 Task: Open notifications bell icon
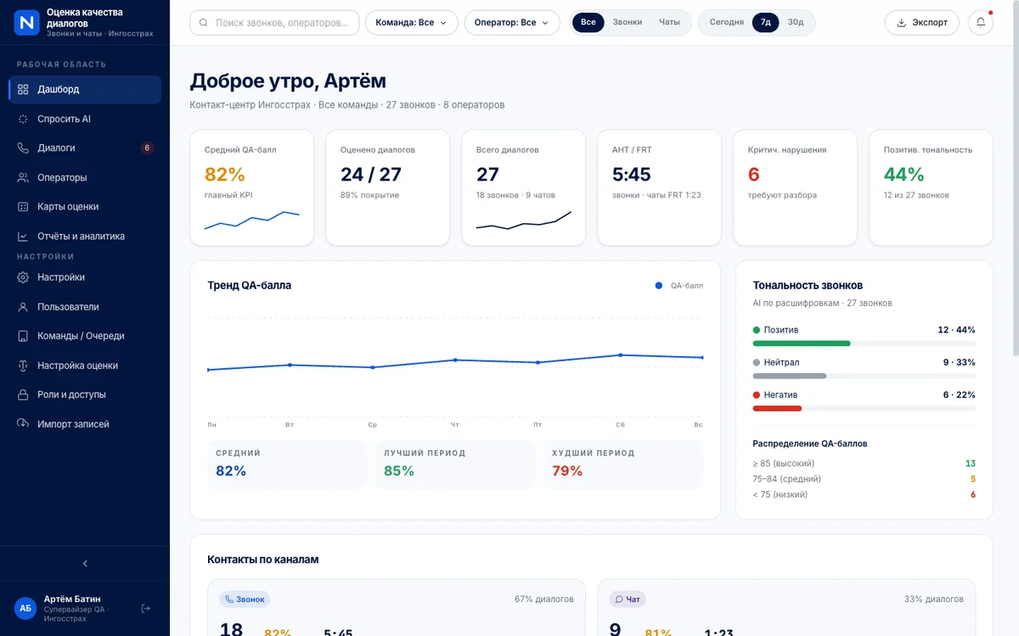pyautogui.click(x=981, y=22)
